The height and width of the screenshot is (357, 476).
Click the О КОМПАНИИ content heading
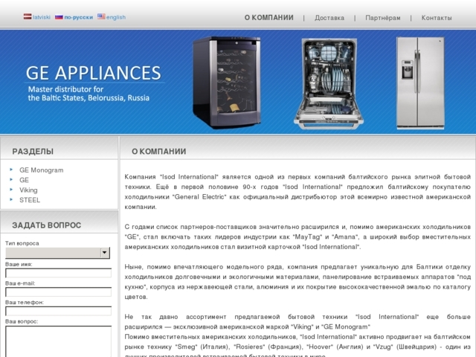point(158,151)
